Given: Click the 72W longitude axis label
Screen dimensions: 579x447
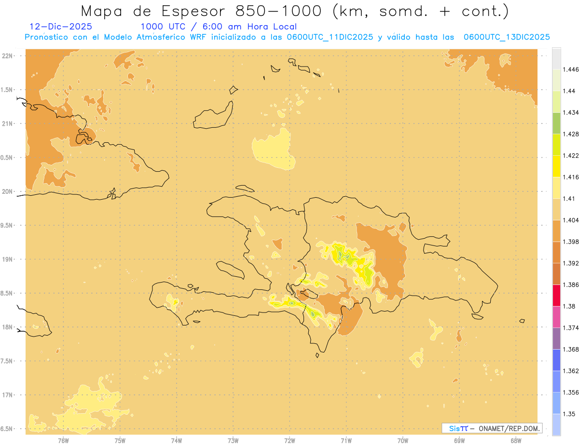Looking at the screenshot, I should click(x=289, y=441).
